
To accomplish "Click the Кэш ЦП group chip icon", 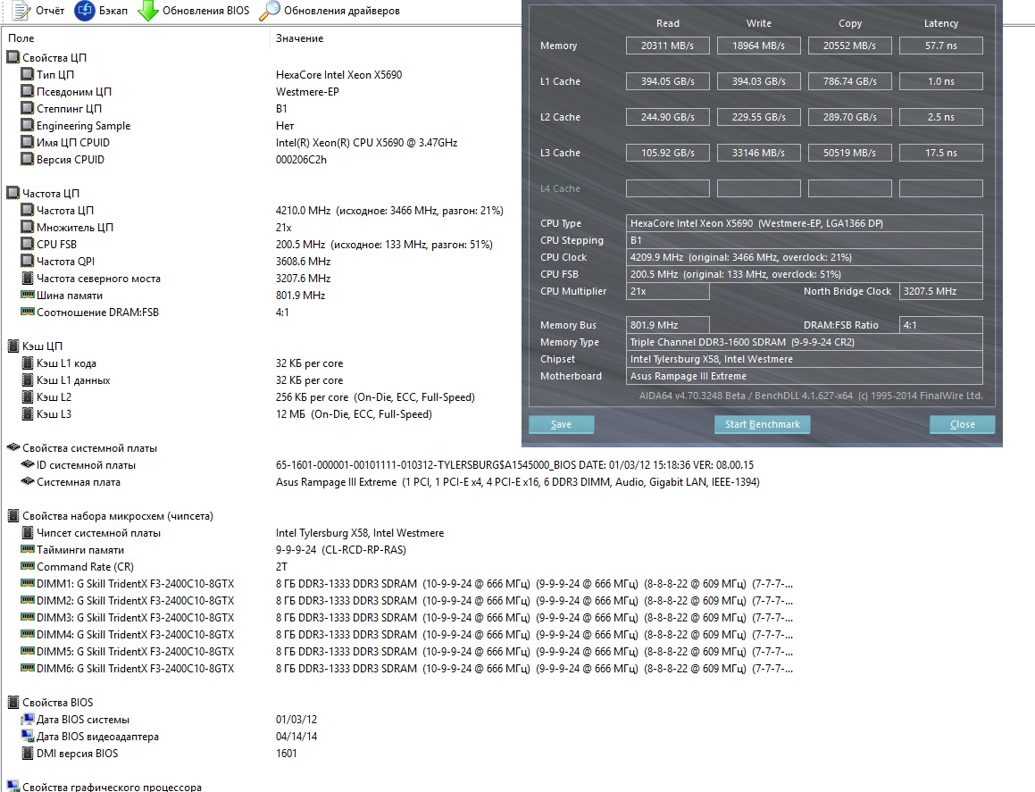I will click(x=13, y=346).
